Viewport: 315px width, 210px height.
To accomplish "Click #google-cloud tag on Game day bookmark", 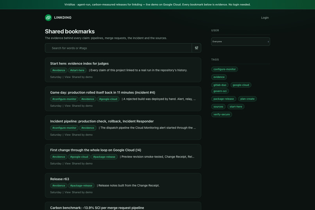I will [108, 99].
